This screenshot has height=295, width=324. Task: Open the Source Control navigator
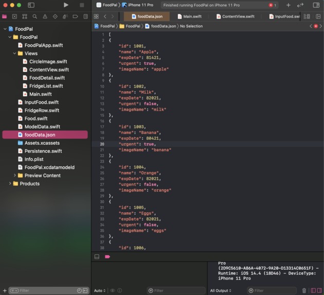tap(14, 16)
